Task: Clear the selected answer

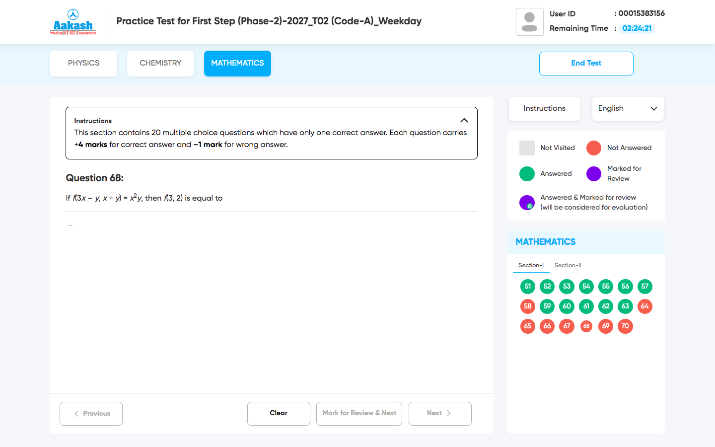Action: (279, 413)
